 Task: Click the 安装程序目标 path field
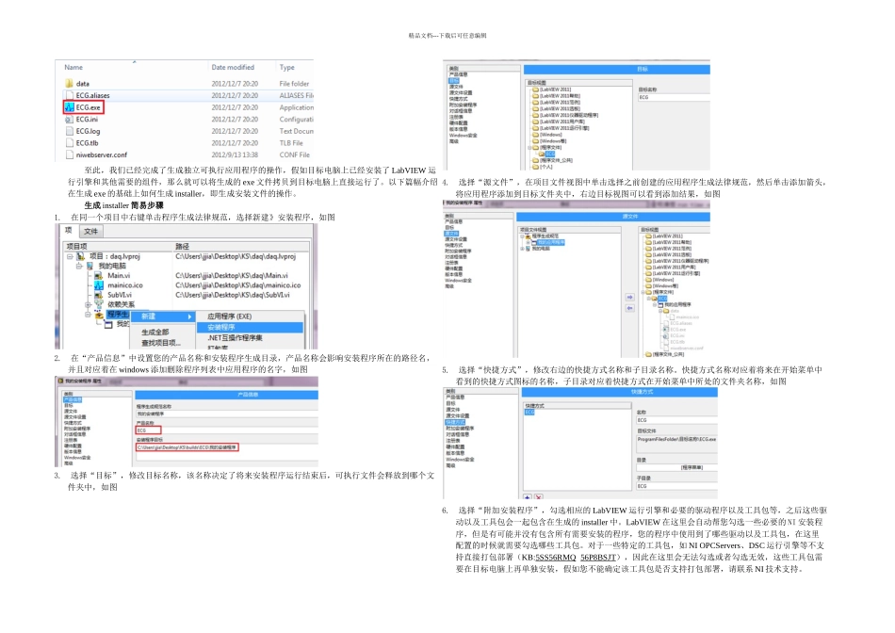pyautogui.click(x=187, y=446)
